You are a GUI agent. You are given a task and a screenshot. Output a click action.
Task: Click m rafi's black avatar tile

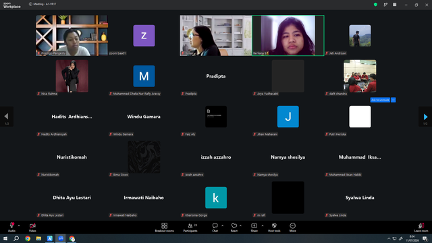click(288, 198)
